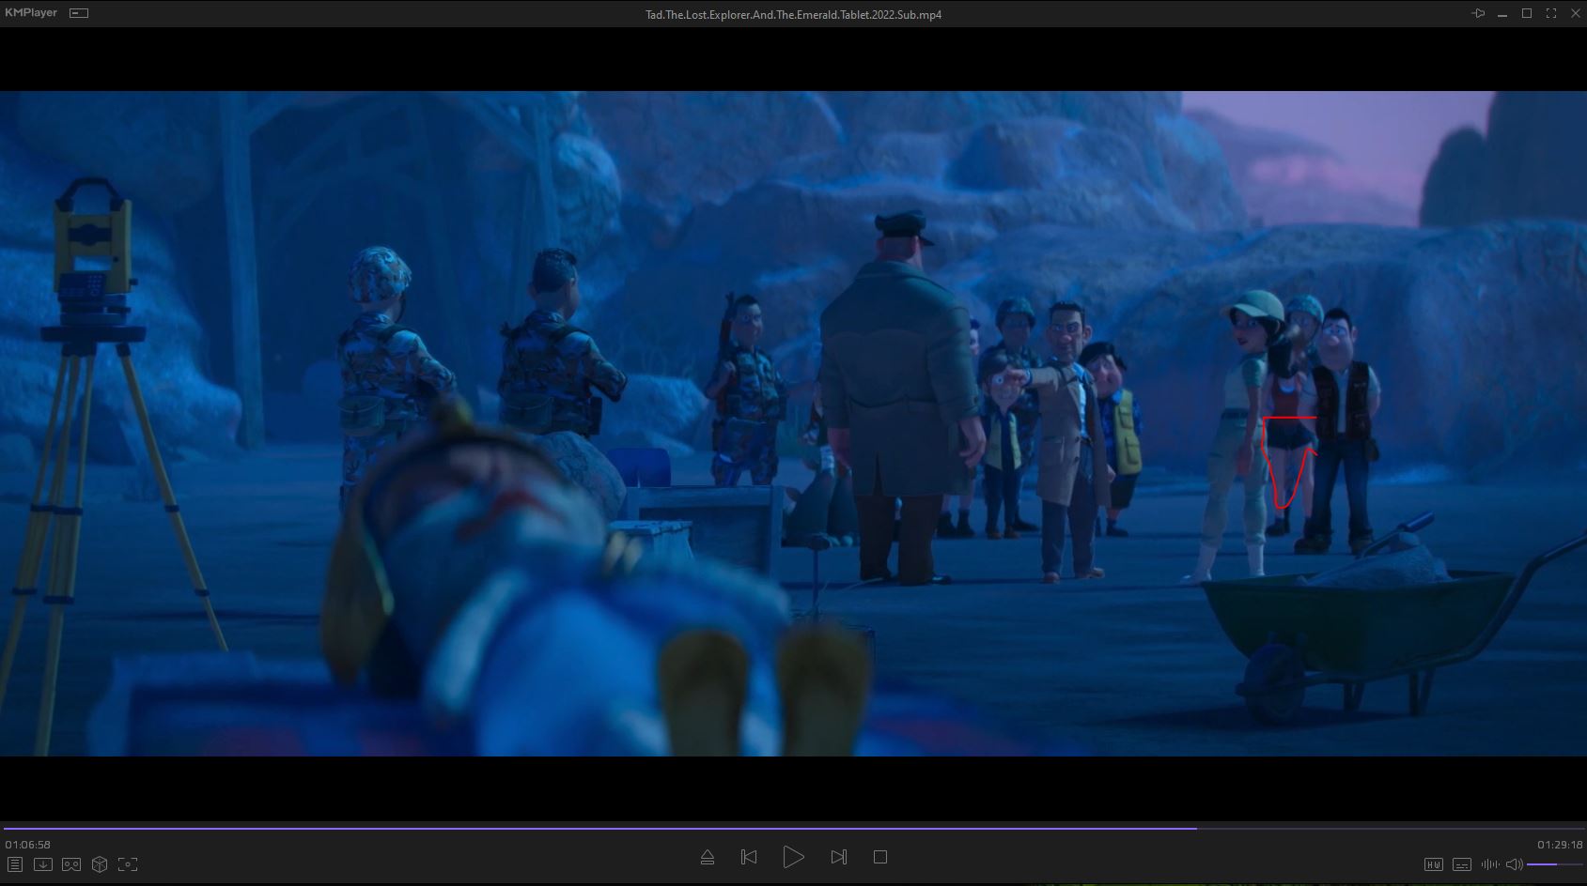The height and width of the screenshot is (886, 1587).
Task: Stop video playback
Action: pyautogui.click(x=880, y=857)
